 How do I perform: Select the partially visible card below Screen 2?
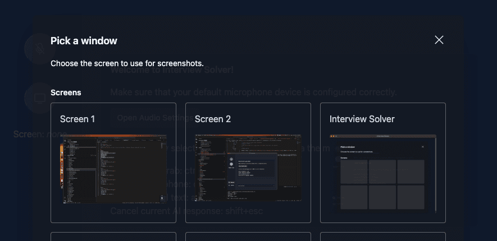point(248,237)
